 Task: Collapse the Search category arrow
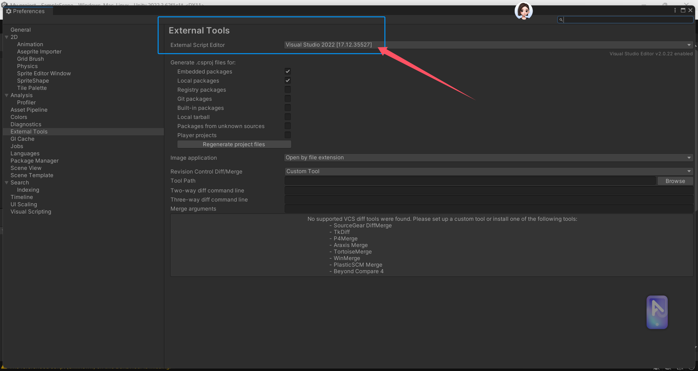[x=7, y=183]
